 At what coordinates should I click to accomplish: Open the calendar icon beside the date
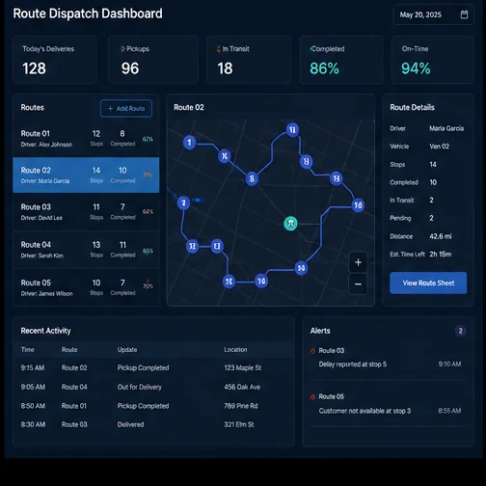(x=464, y=14)
